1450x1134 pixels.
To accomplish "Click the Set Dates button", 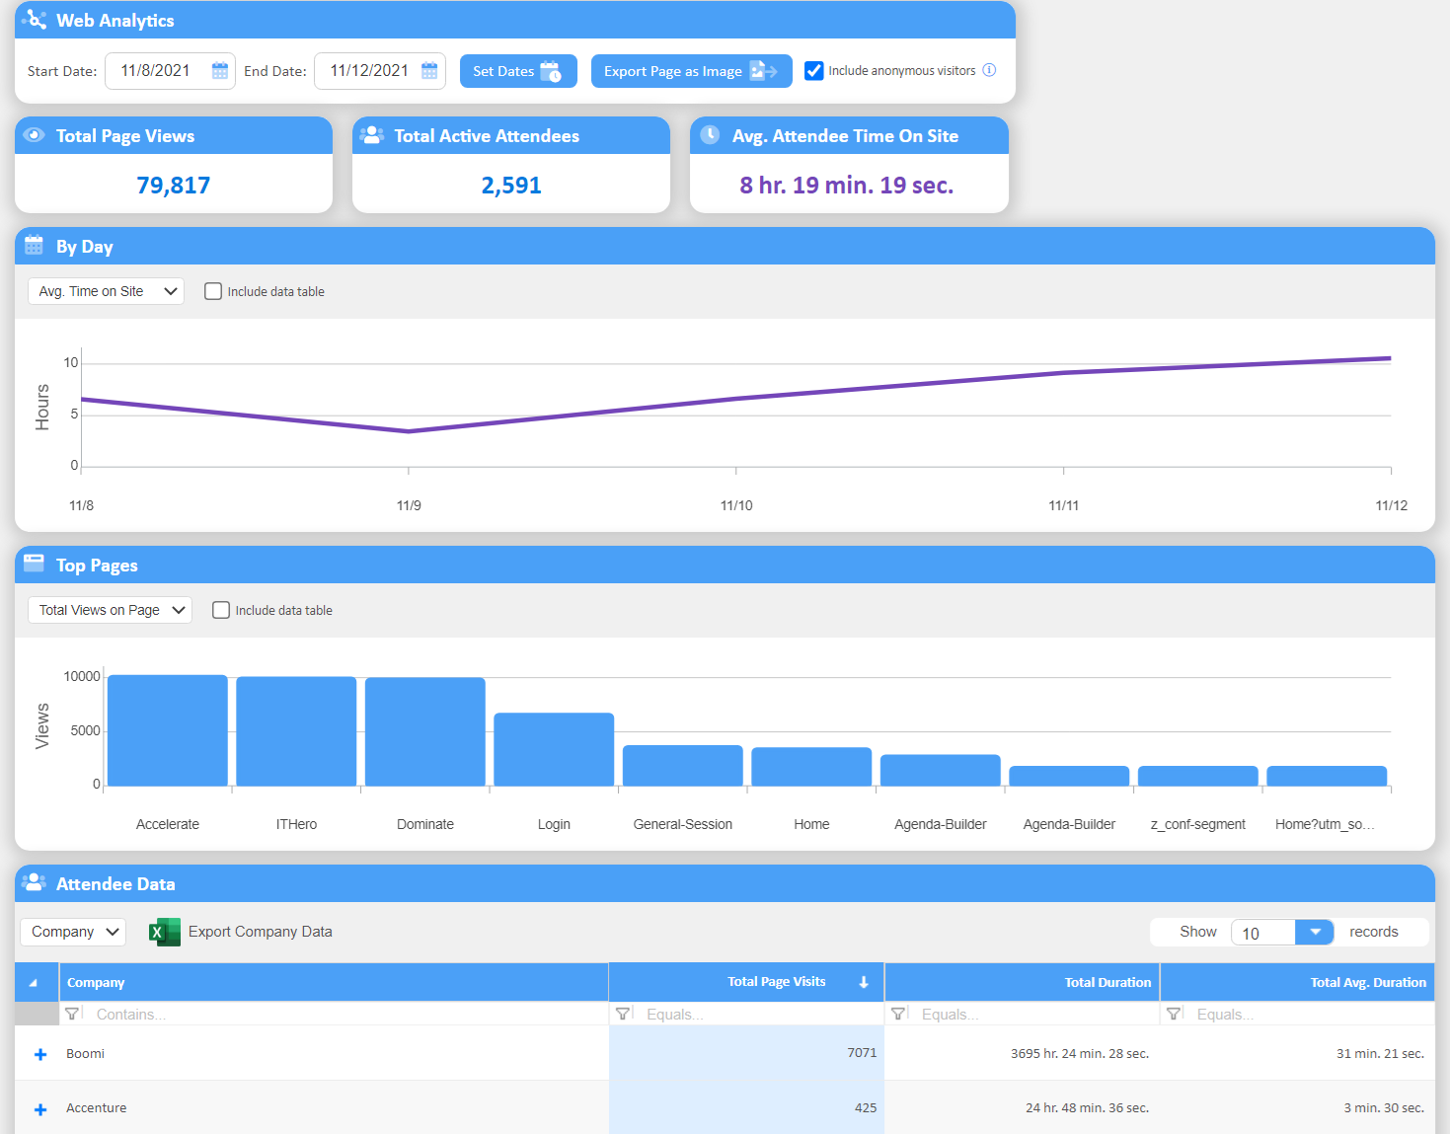I will (517, 71).
